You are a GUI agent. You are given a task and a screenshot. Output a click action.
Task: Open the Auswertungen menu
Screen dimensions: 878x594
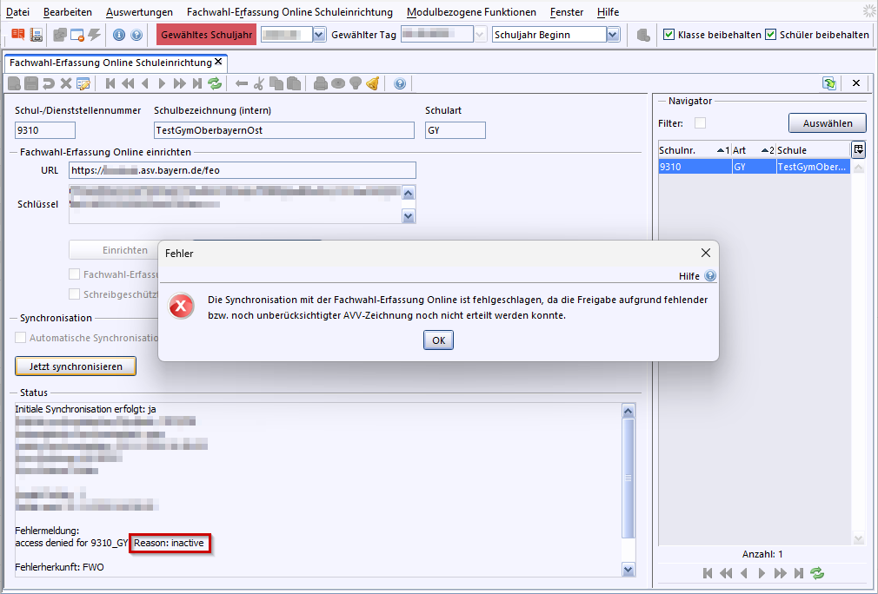(x=139, y=12)
